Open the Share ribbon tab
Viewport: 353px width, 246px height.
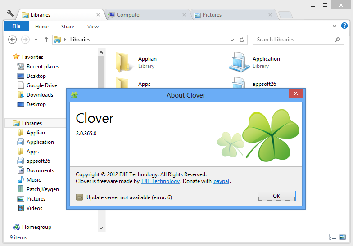(x=68, y=27)
